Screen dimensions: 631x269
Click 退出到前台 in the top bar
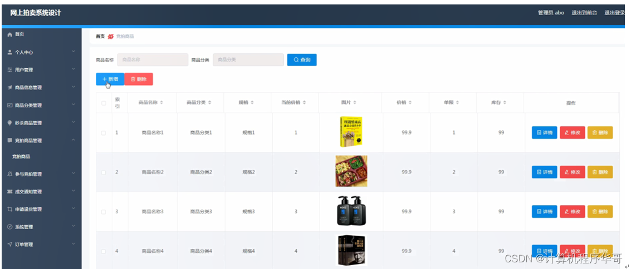(x=584, y=13)
